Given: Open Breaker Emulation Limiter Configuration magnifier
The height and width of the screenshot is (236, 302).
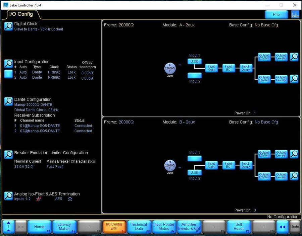Looking at the screenshot, I should tap(8, 155).
